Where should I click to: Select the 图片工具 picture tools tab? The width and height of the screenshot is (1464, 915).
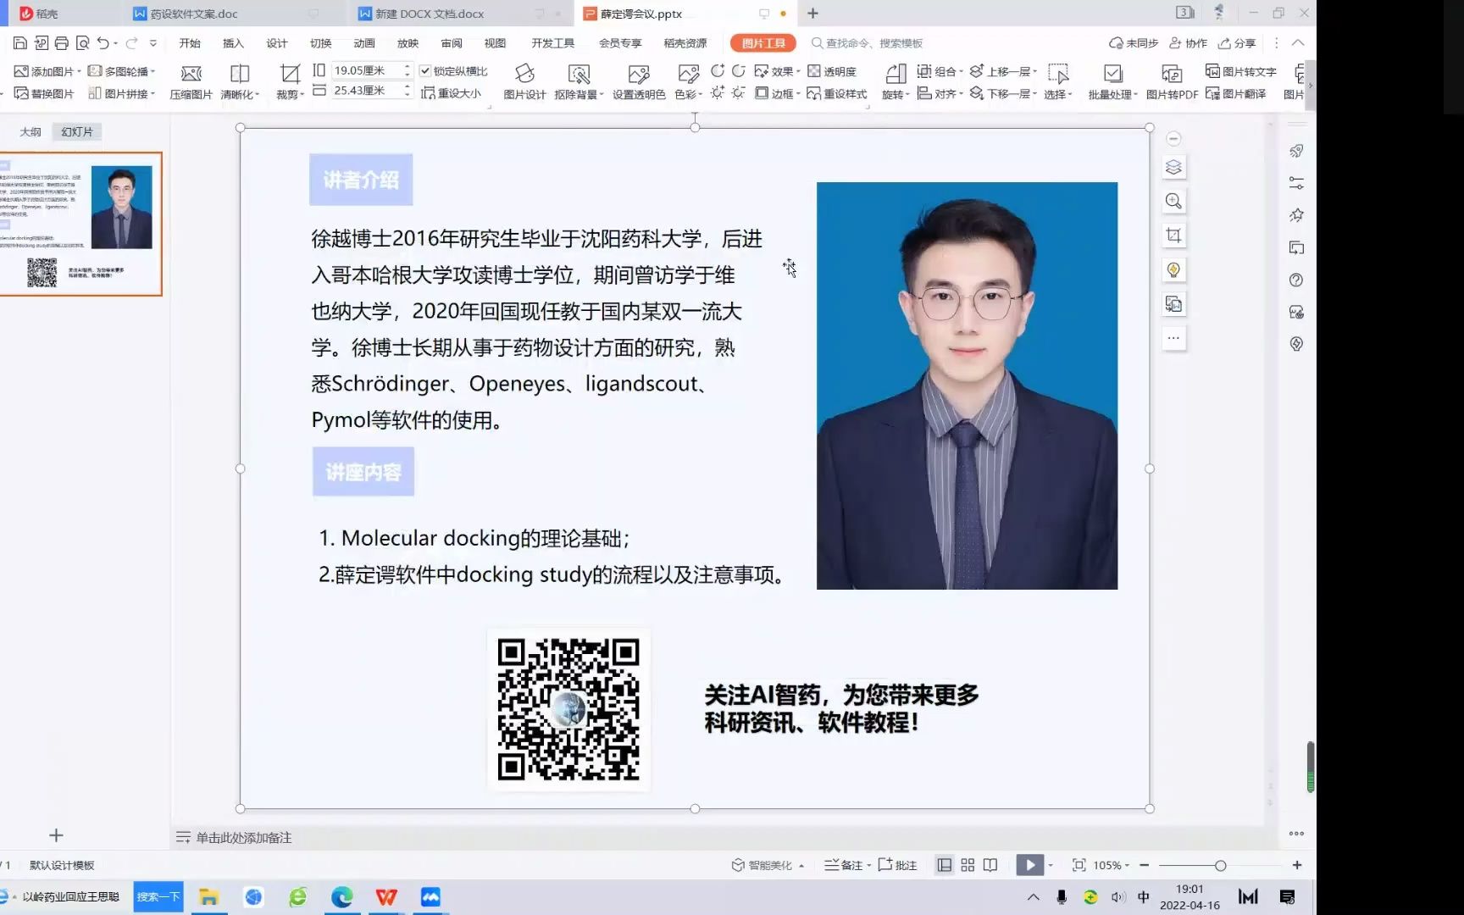[762, 43]
